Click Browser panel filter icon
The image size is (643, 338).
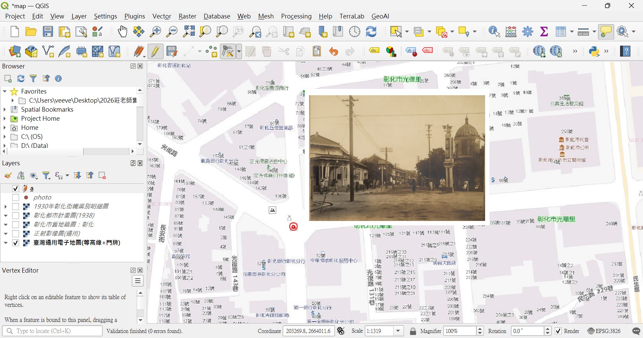(x=33, y=78)
